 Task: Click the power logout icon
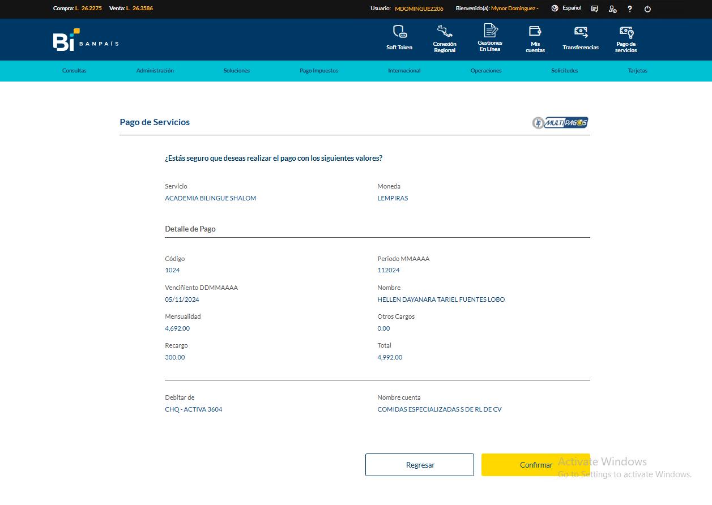[647, 9]
